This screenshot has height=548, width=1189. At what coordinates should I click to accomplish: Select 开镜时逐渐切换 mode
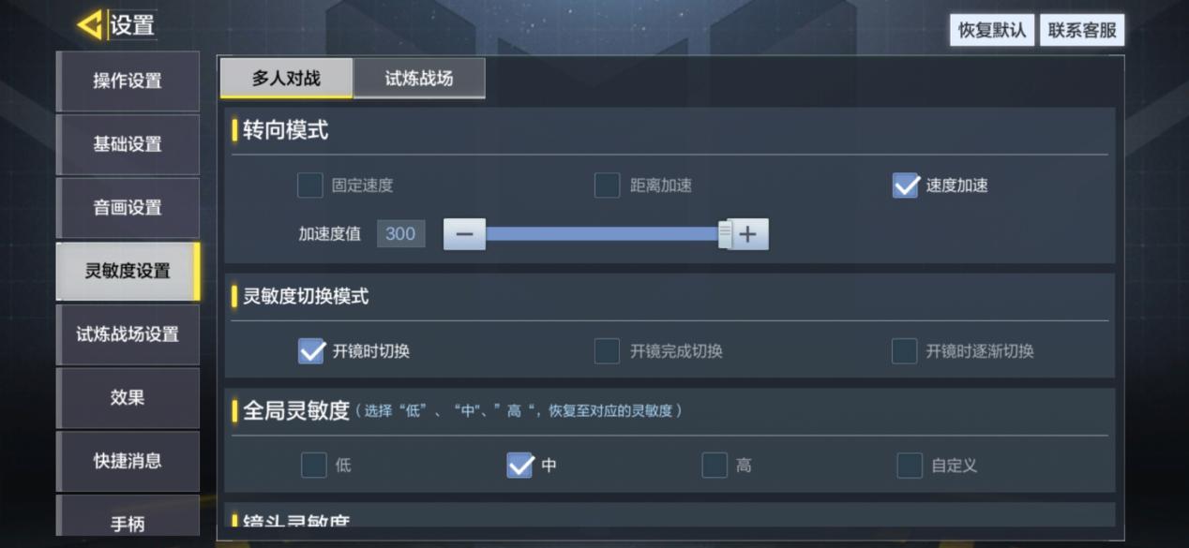click(x=904, y=351)
